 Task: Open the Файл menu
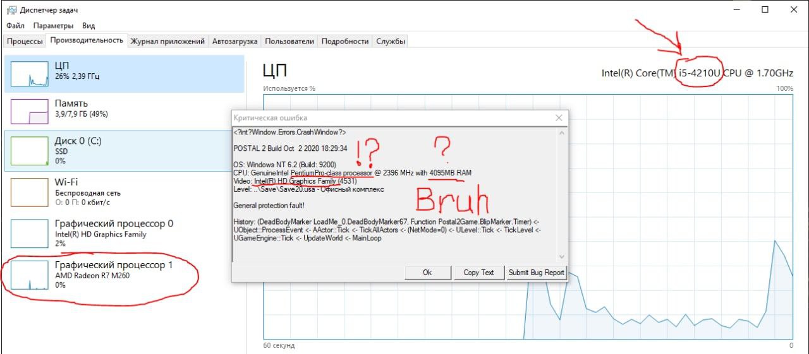point(16,26)
